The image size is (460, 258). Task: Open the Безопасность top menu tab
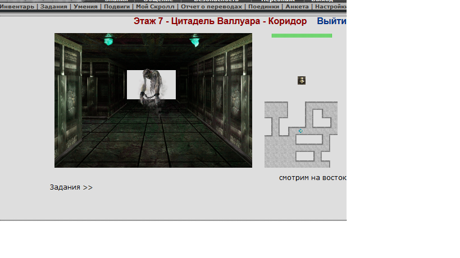216,1
